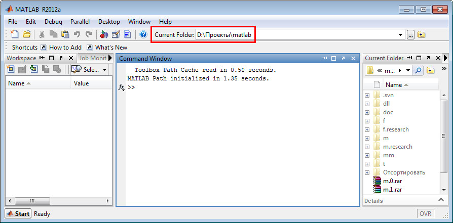Open the Edit menu
The width and height of the screenshot is (453, 223).
(x=30, y=22)
